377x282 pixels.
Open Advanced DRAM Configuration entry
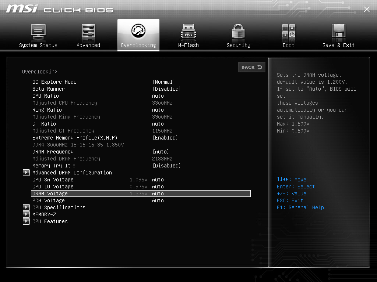(x=72, y=173)
